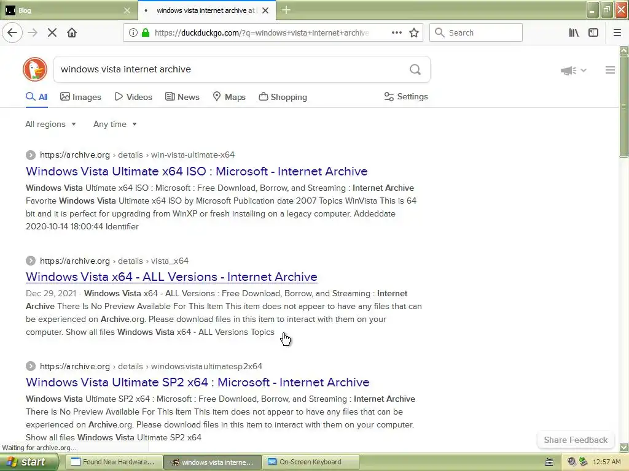Viewport: 629px width, 471px height.
Task: Switch to Videos results
Action: [x=133, y=97]
